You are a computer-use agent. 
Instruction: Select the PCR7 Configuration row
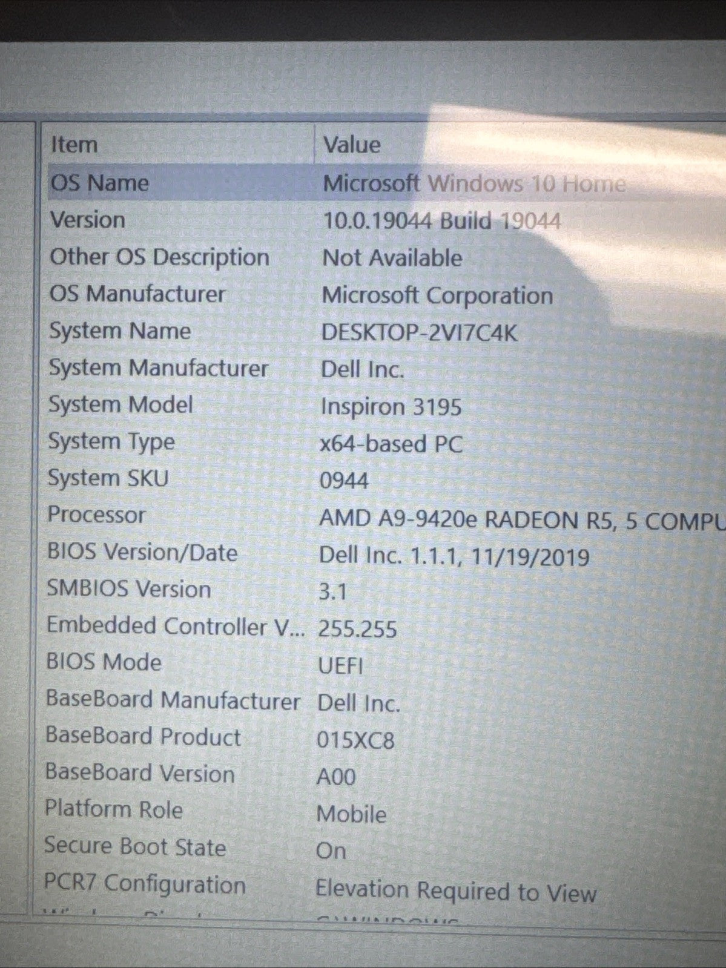(x=145, y=884)
